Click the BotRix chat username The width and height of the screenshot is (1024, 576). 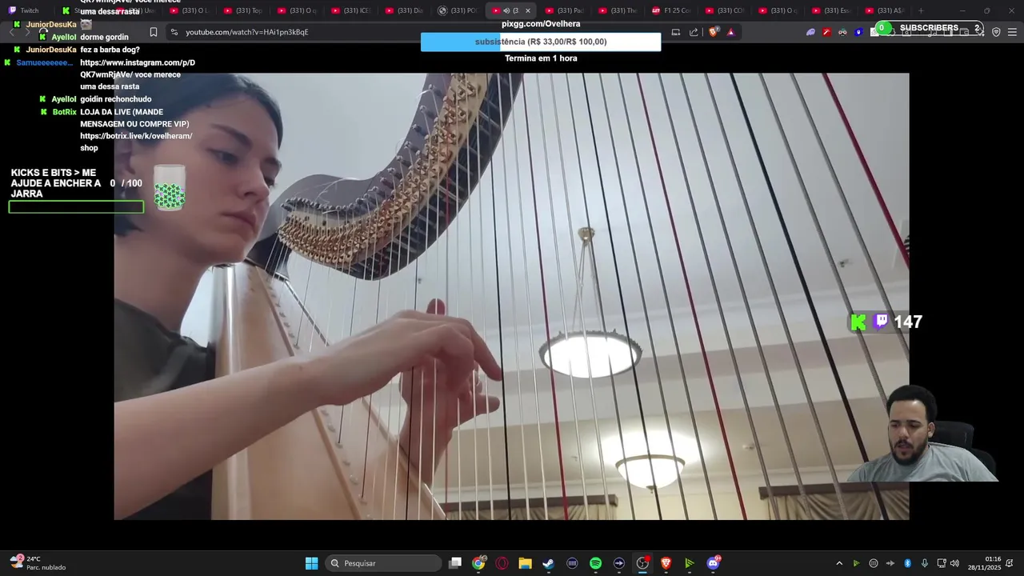pyautogui.click(x=65, y=112)
